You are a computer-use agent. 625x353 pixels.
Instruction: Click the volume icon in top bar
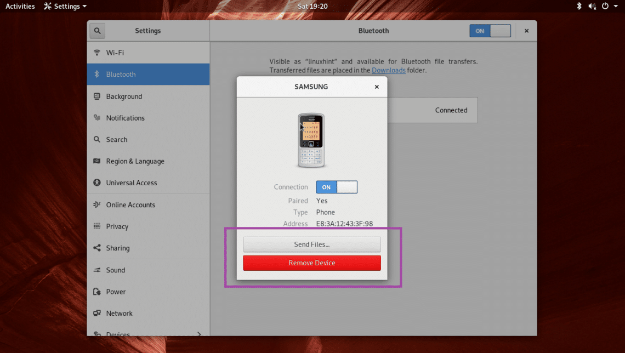pyautogui.click(x=592, y=6)
